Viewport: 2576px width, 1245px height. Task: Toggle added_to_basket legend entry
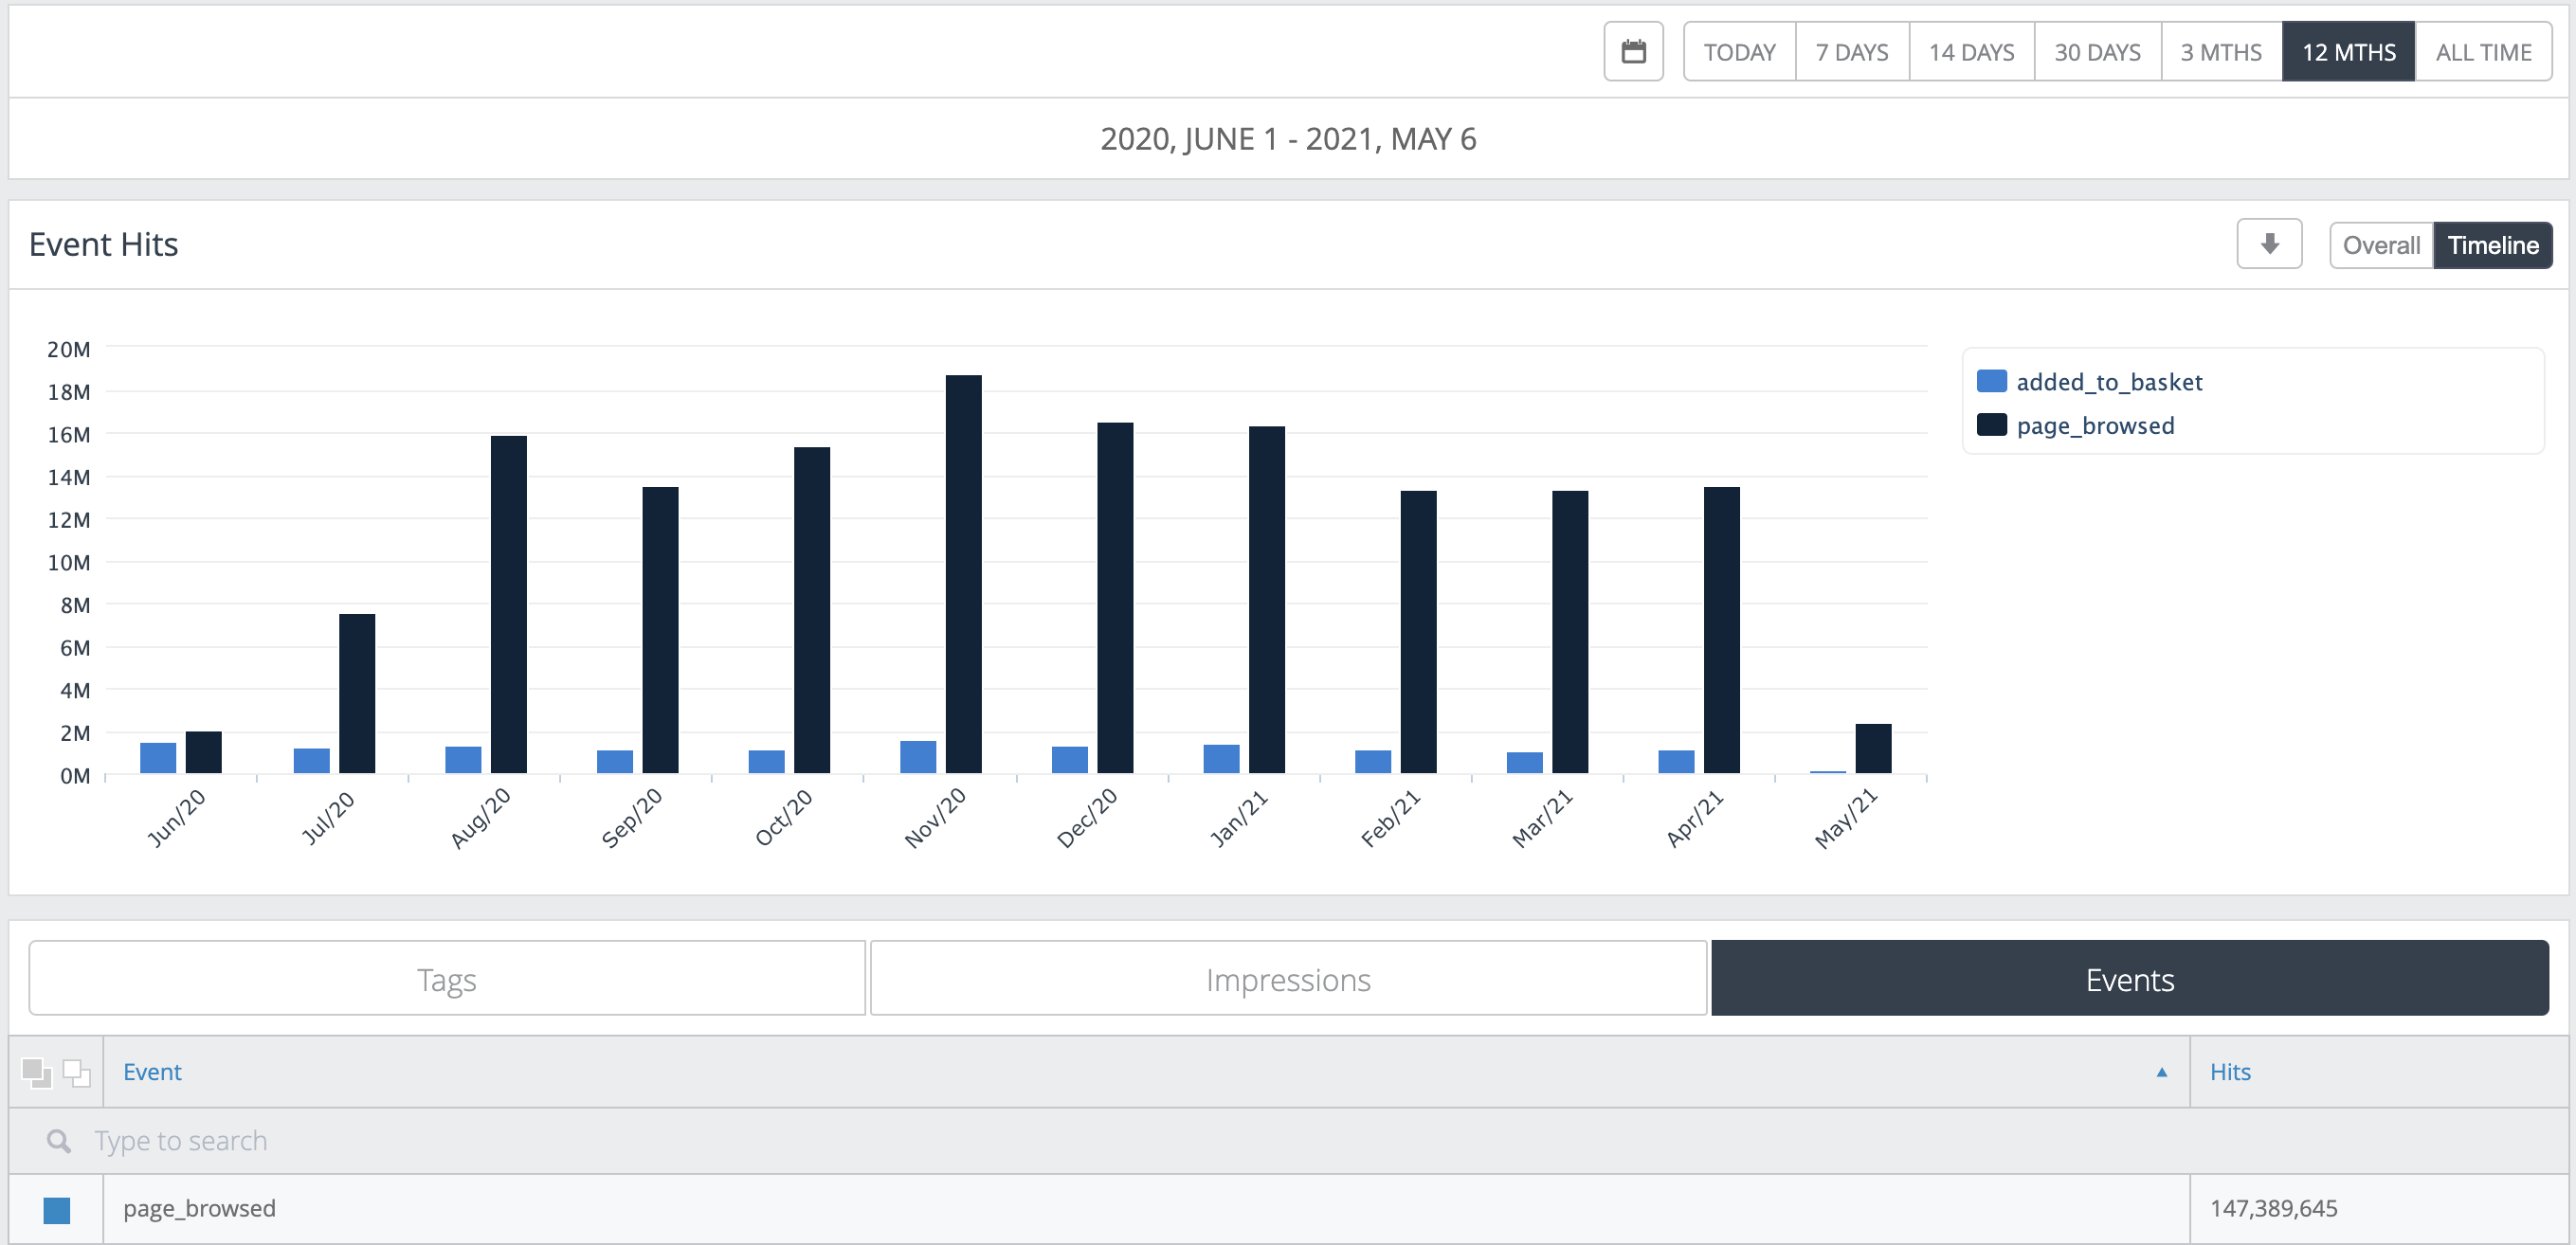click(x=2108, y=382)
